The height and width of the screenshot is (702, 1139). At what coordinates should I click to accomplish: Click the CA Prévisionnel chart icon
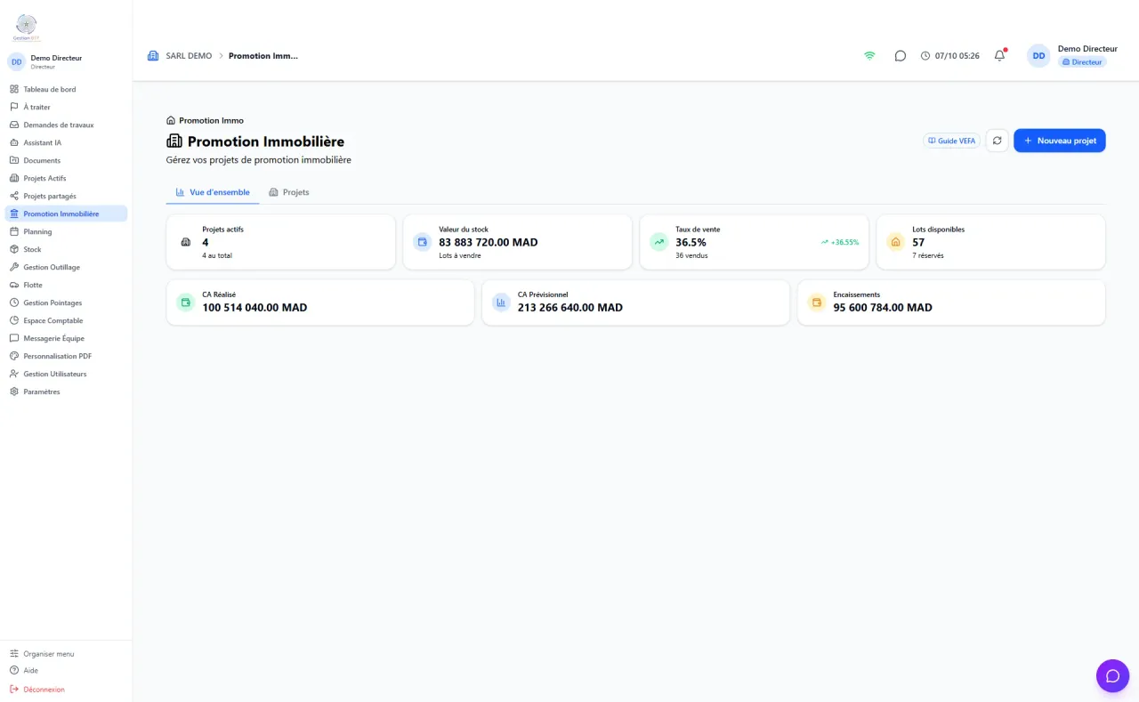point(501,303)
